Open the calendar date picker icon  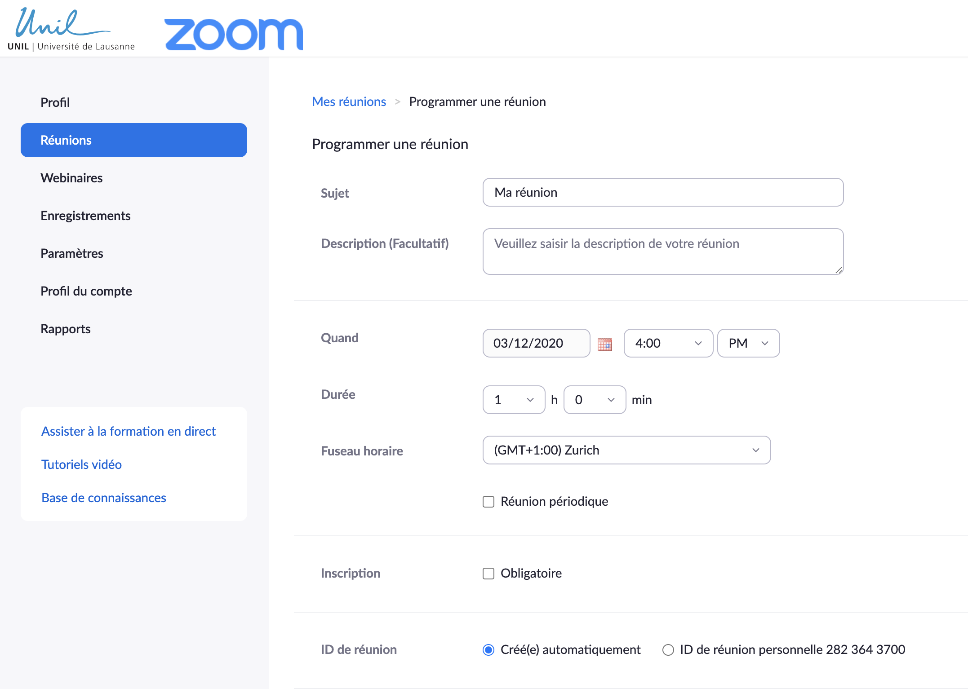(605, 344)
